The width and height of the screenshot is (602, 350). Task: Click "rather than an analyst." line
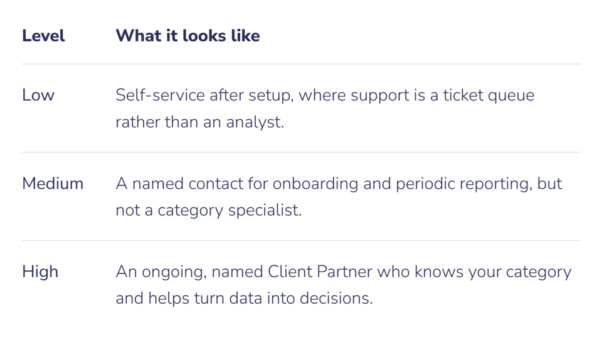click(x=199, y=122)
